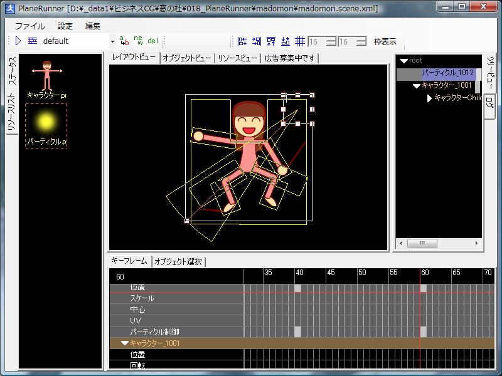Click the green "new" icon to create animation
Image resolution: width=502 pixels, height=376 pixels.
click(x=138, y=41)
